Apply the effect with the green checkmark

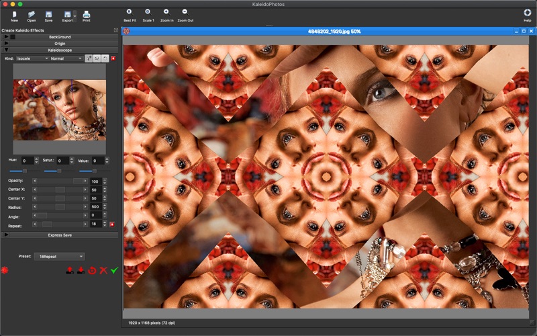[x=114, y=271]
